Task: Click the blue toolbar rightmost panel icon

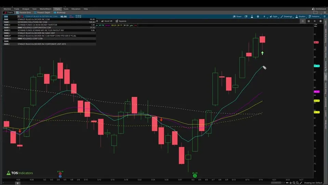Action: point(325,16)
